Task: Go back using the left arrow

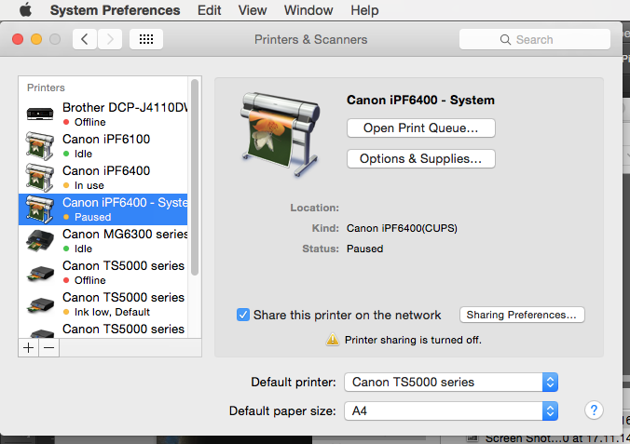Action: point(85,39)
